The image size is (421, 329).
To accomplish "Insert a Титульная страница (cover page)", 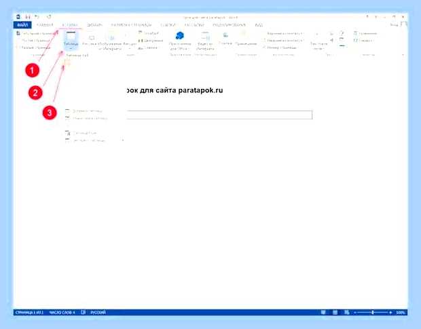I will [x=35, y=33].
